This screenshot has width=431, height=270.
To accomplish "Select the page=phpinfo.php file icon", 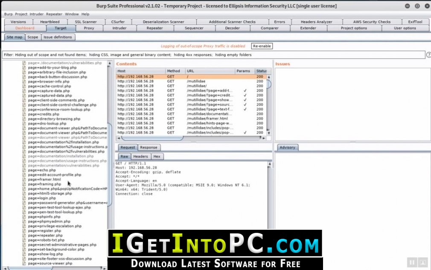I will pos(24,217).
